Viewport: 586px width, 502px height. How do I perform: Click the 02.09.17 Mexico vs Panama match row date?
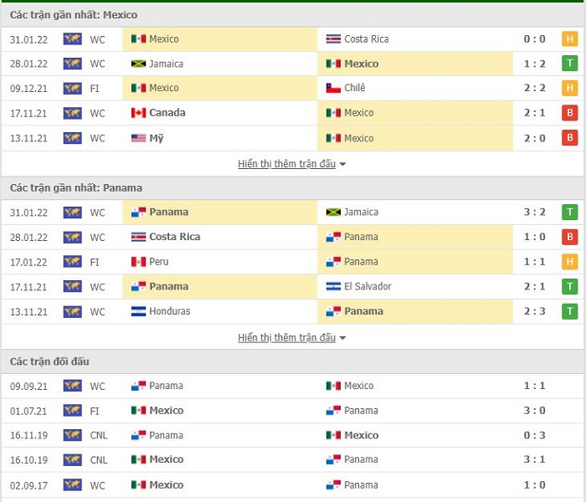(x=28, y=485)
